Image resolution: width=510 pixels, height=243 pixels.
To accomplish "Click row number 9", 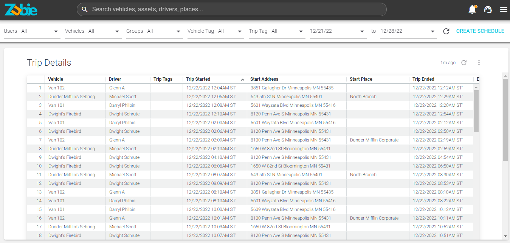I will pyautogui.click(x=40, y=157).
